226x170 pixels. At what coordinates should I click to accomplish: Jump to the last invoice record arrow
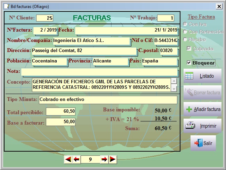pos(113,159)
